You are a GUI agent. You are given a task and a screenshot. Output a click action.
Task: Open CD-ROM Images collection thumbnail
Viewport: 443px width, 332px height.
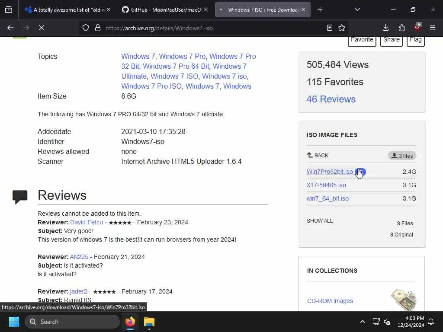tap(404, 300)
